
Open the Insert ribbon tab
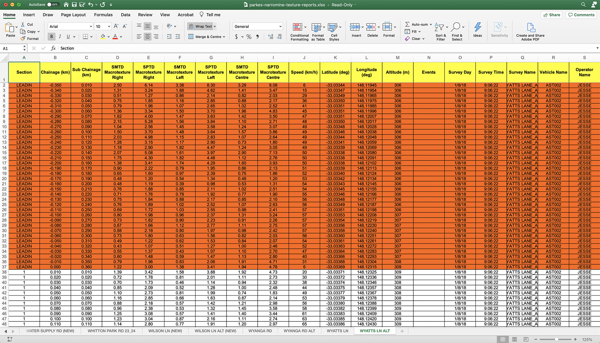[29, 15]
